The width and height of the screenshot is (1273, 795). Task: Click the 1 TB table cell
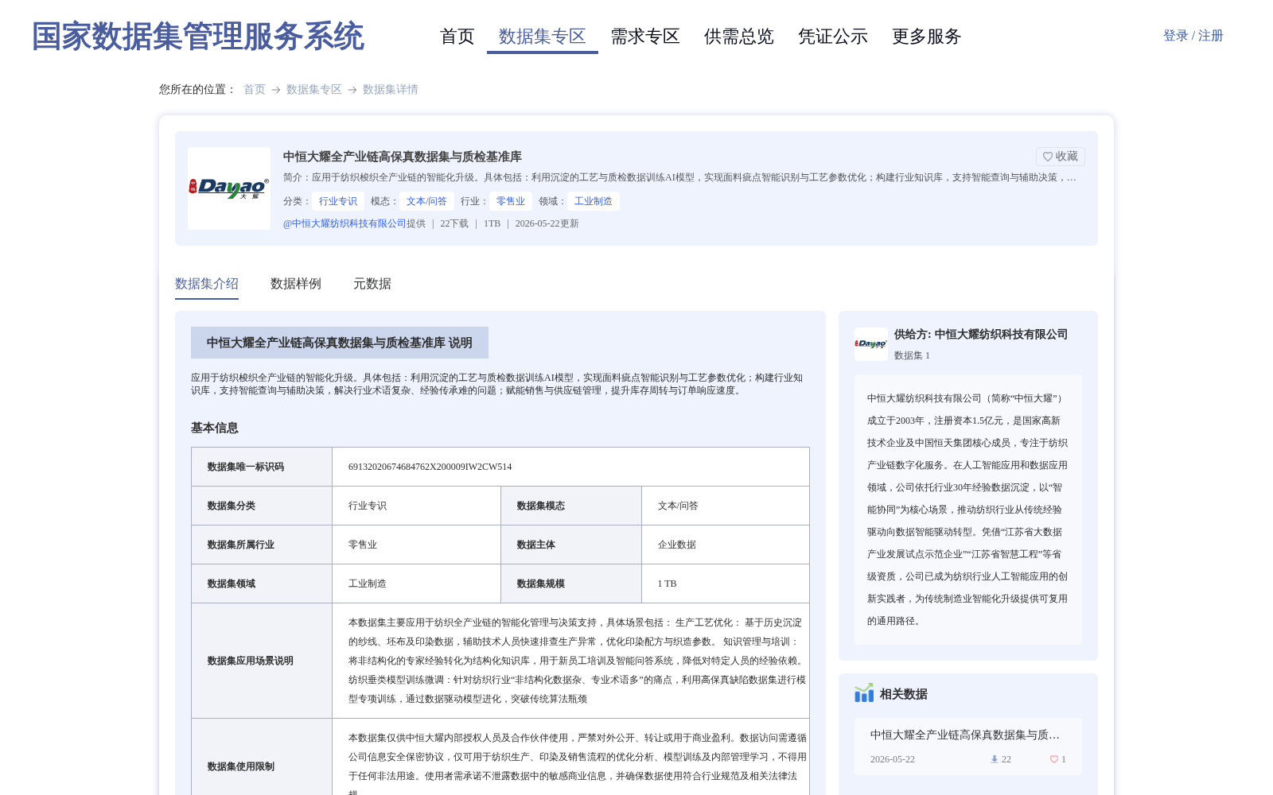pyautogui.click(x=668, y=584)
